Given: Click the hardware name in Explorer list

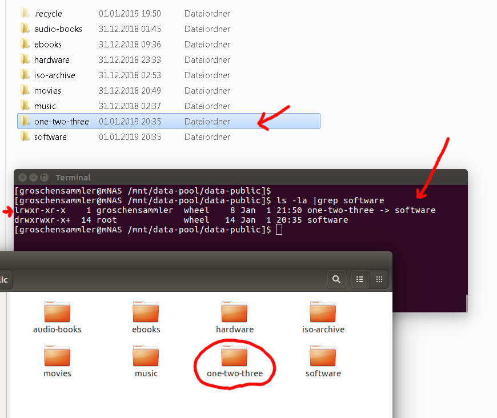Looking at the screenshot, I should coord(51,60).
